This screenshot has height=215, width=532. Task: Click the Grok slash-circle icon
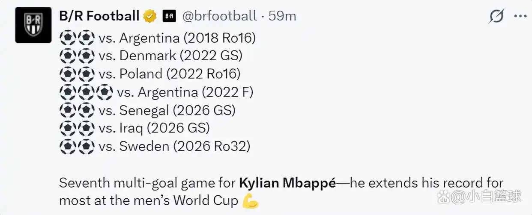coord(496,17)
